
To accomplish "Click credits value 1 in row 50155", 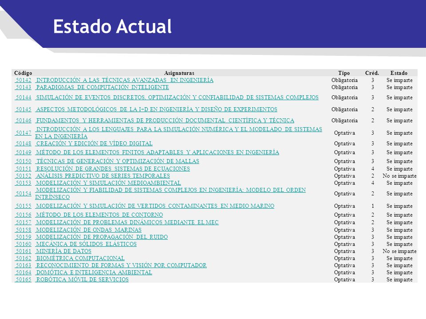I will pos(373,206).
